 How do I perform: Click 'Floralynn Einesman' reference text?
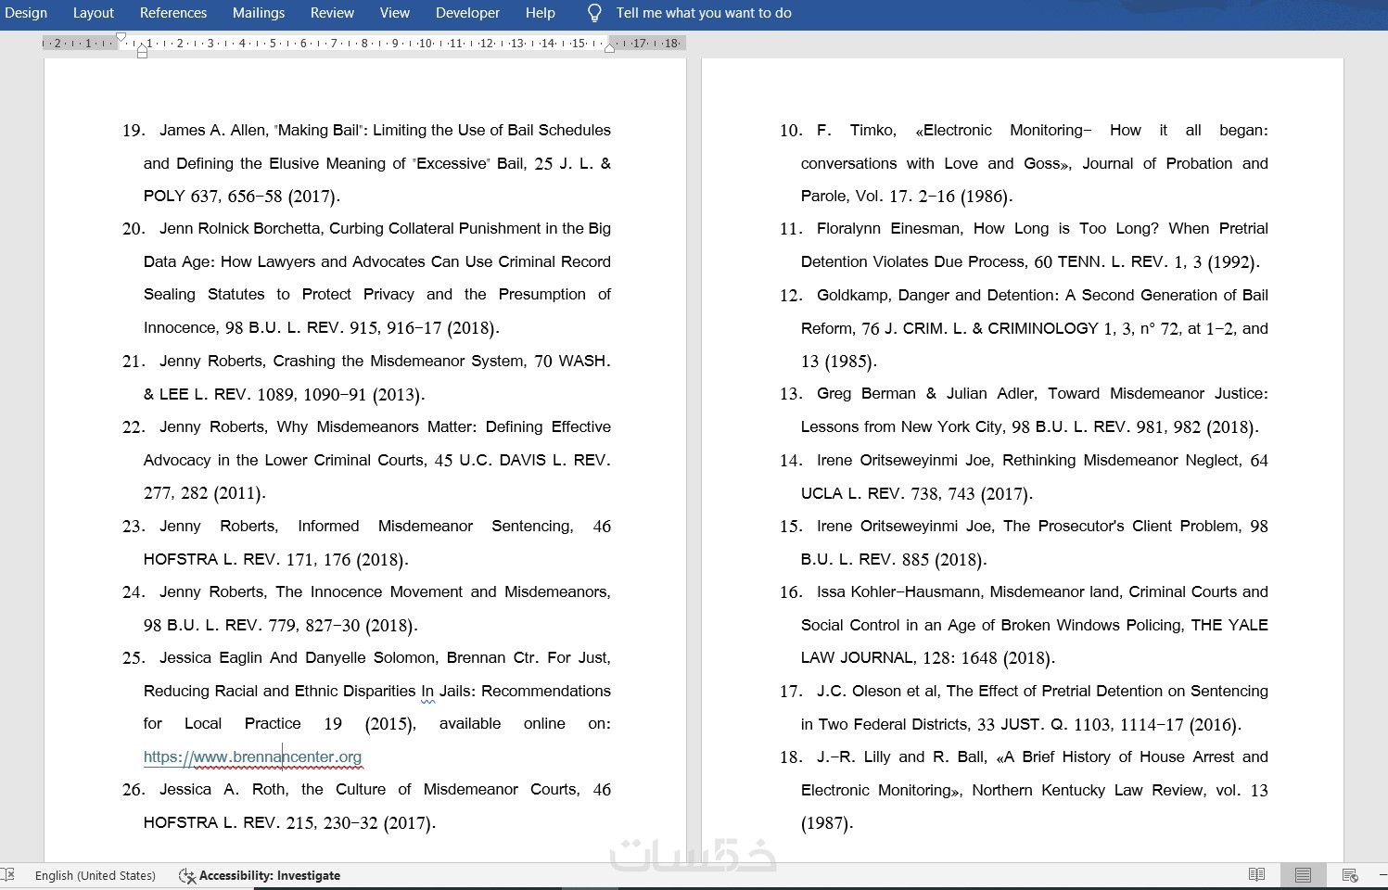point(888,228)
